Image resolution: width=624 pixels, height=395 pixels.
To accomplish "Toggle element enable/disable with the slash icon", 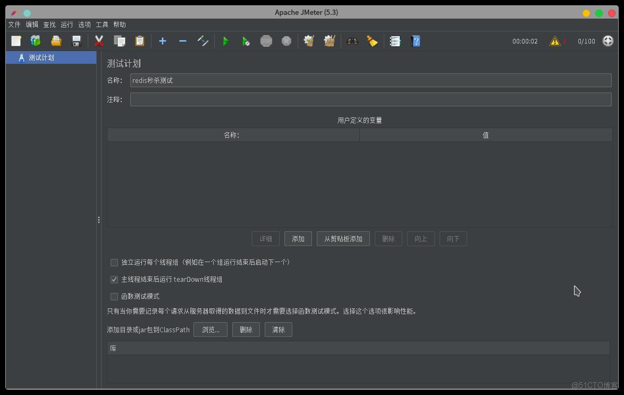I will (203, 41).
